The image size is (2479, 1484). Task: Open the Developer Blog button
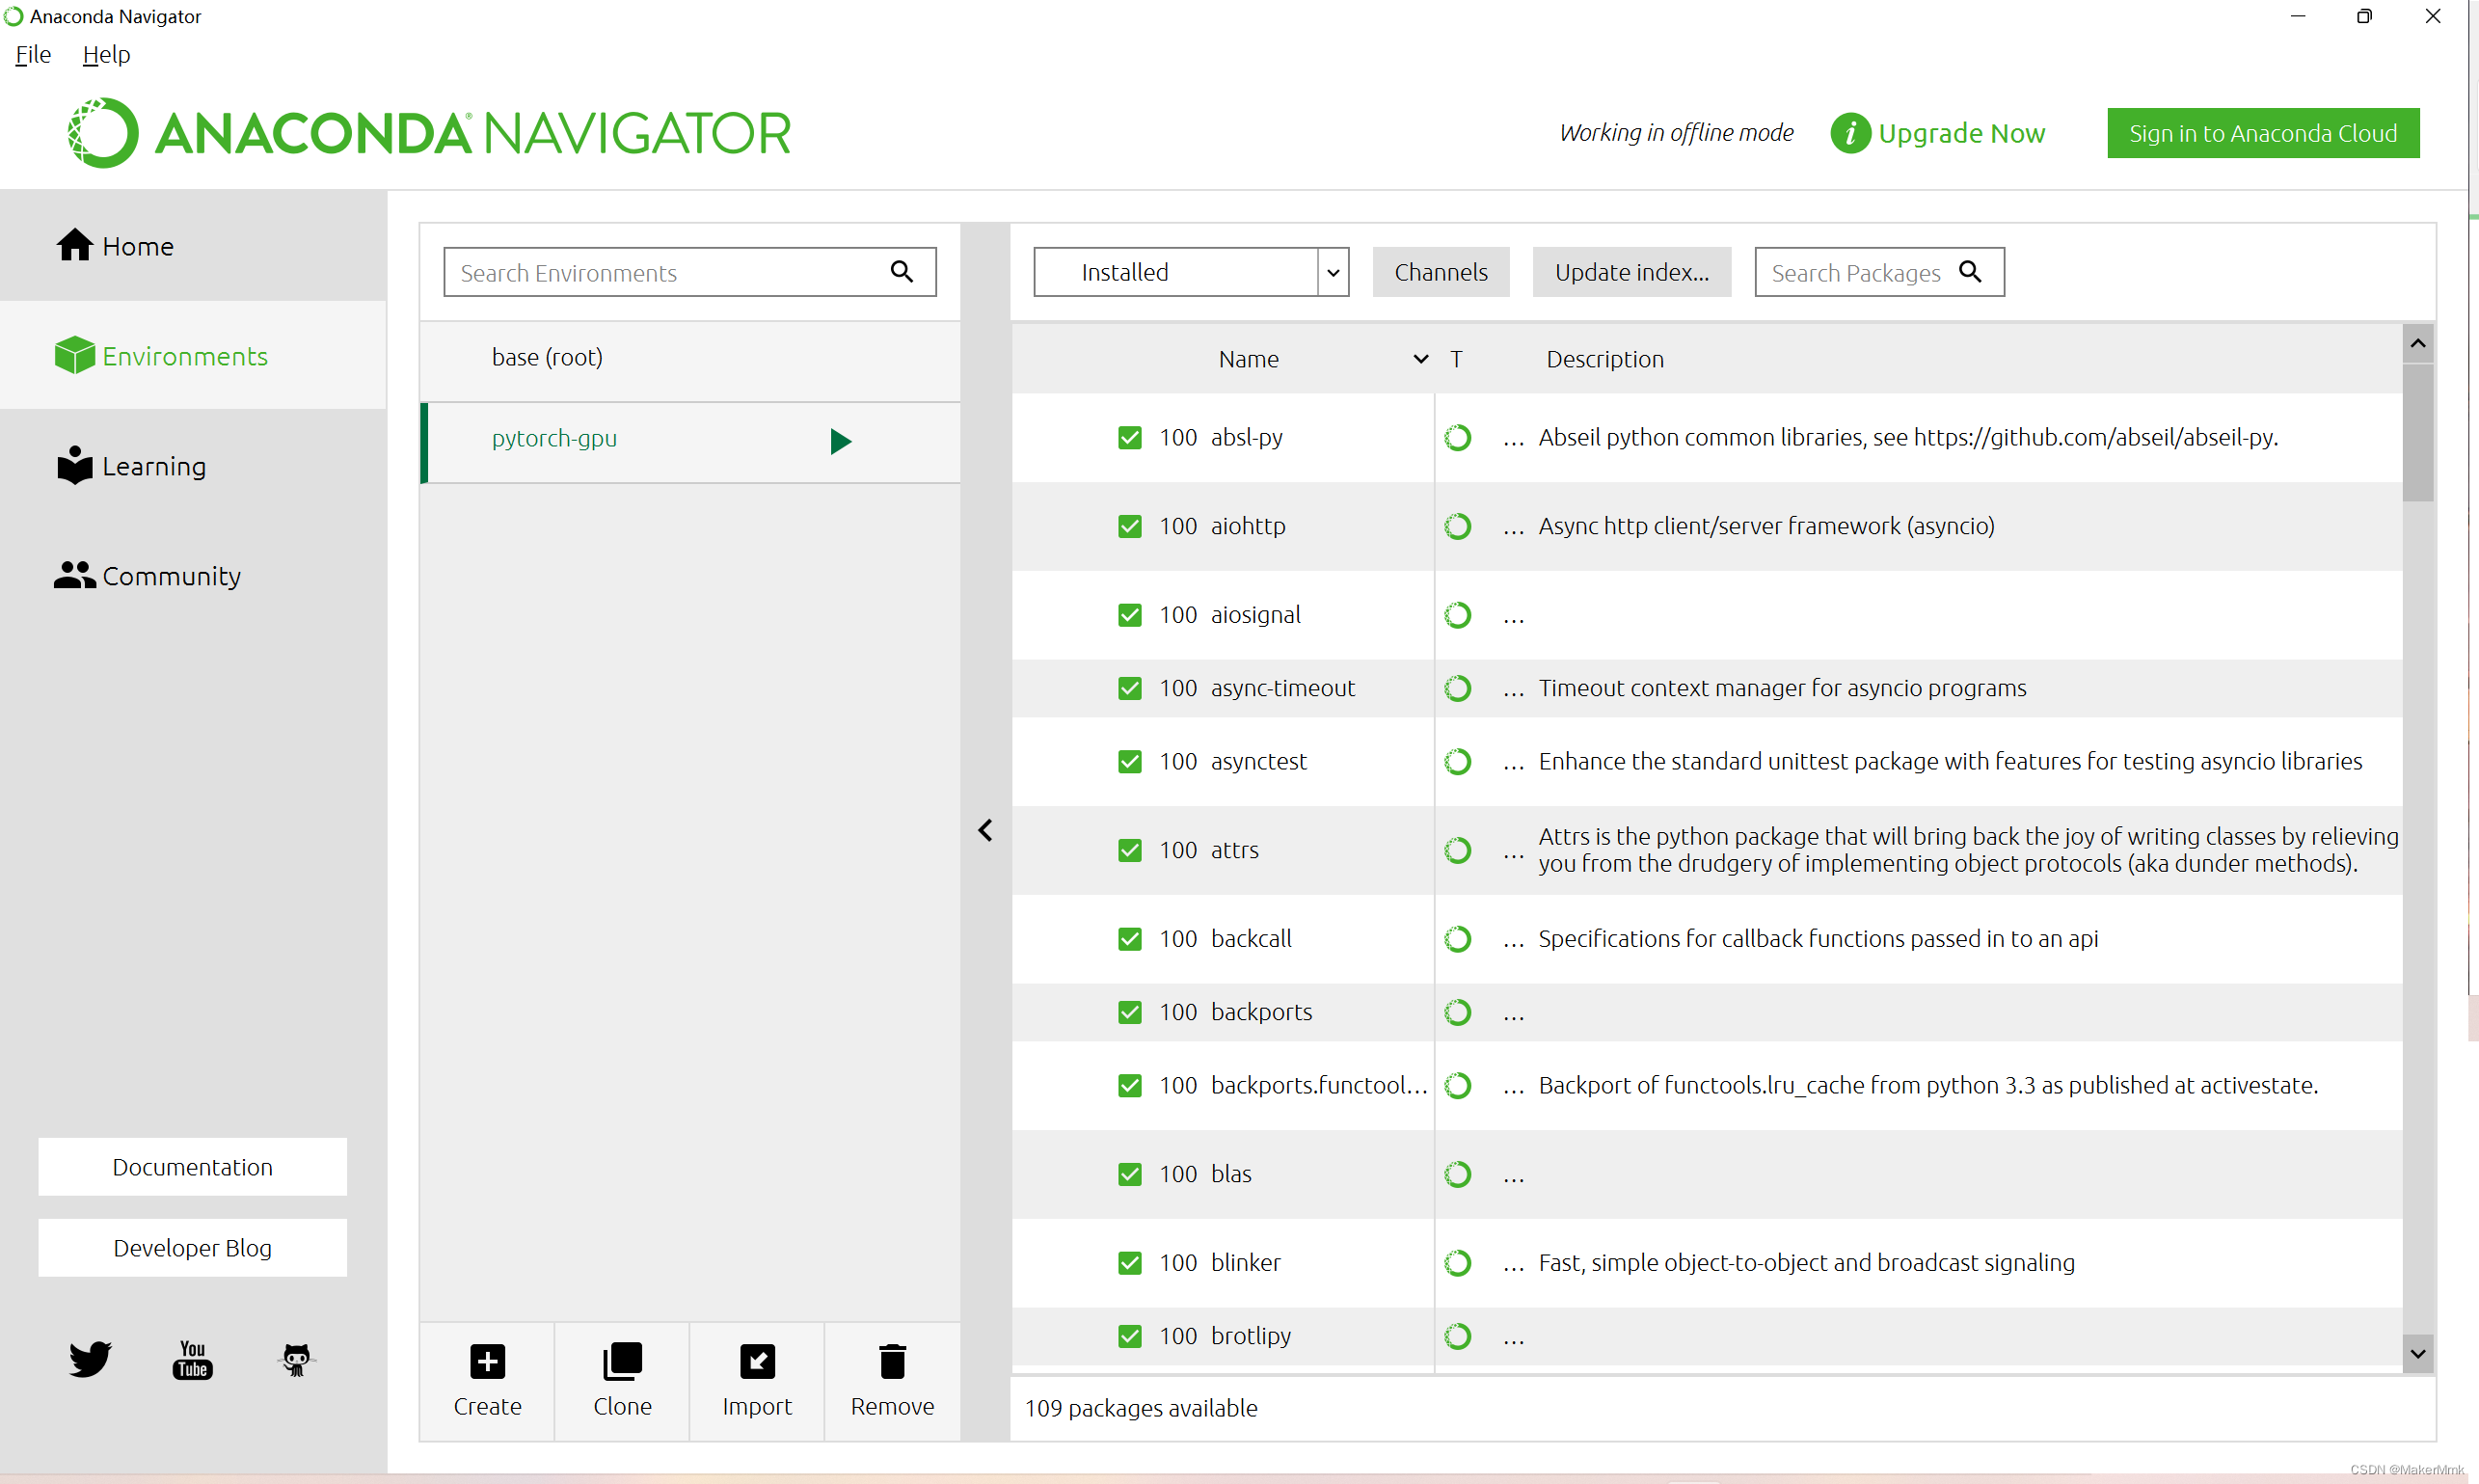(x=192, y=1247)
